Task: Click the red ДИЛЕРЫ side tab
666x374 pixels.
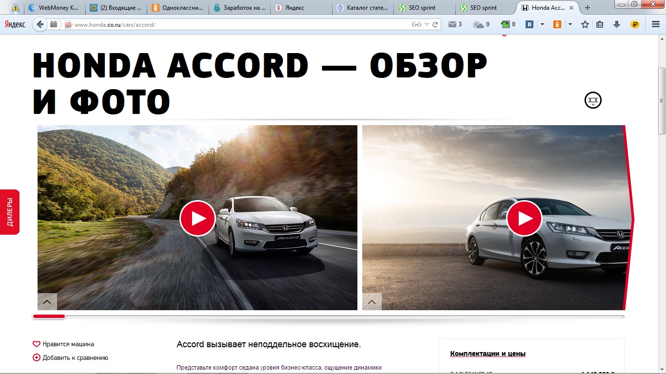Action: coord(10,212)
